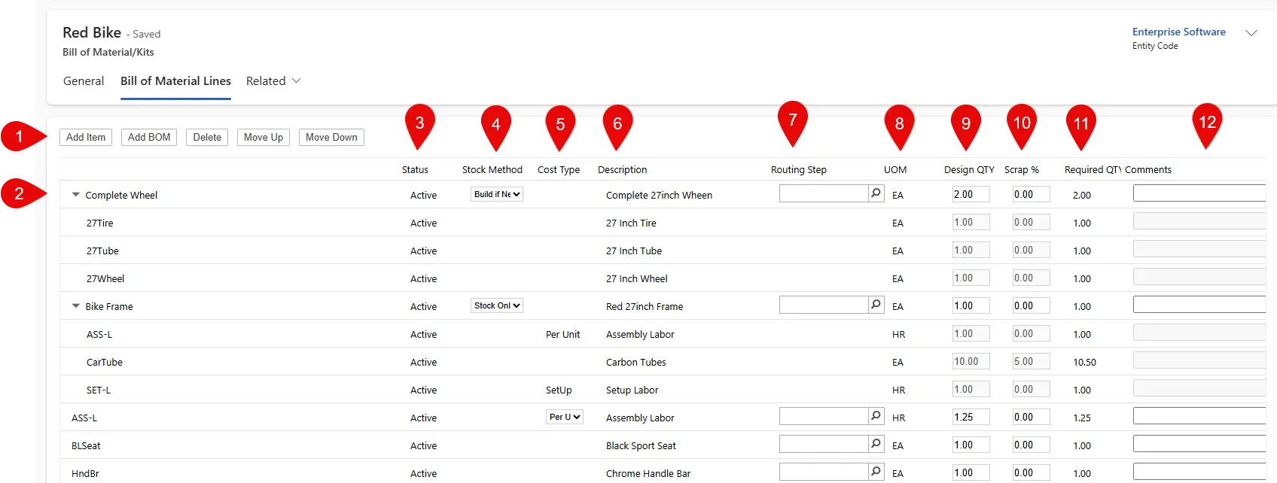Click Comments field for Black Sport Seat
Image resolution: width=1277 pixels, height=483 pixels.
click(1199, 445)
